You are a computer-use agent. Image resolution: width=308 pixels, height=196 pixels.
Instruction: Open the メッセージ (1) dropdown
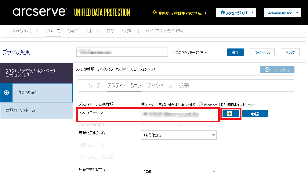click(x=236, y=13)
